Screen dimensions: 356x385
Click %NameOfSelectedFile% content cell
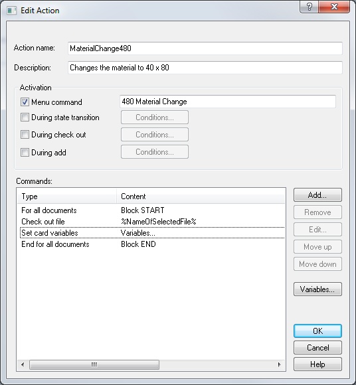pyautogui.click(x=159, y=222)
